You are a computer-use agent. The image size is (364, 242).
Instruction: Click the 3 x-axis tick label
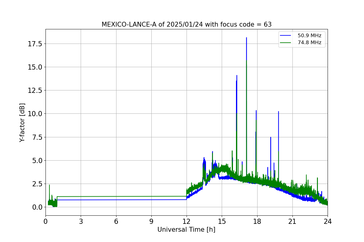(x=81, y=221)
